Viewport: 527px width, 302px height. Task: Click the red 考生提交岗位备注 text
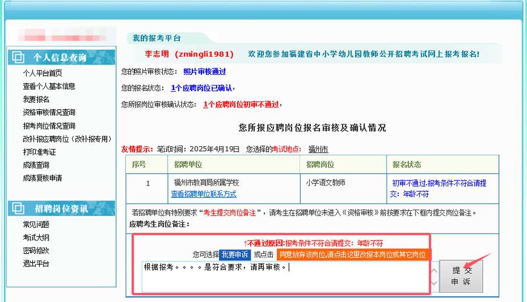pyautogui.click(x=229, y=213)
